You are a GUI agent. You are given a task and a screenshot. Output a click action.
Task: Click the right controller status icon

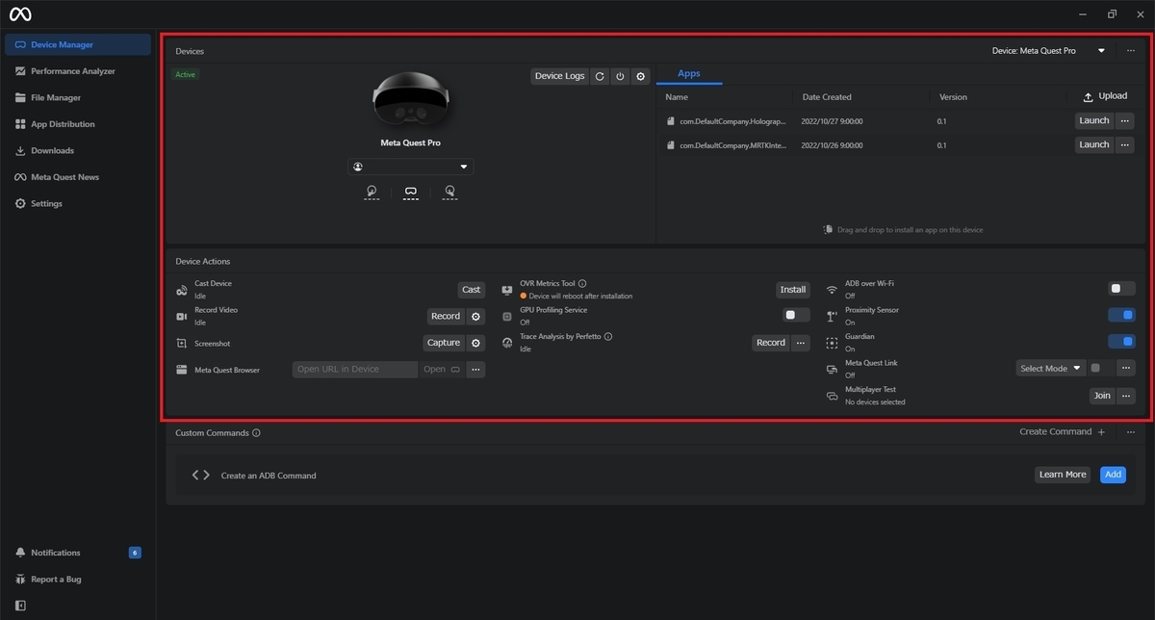click(x=449, y=193)
